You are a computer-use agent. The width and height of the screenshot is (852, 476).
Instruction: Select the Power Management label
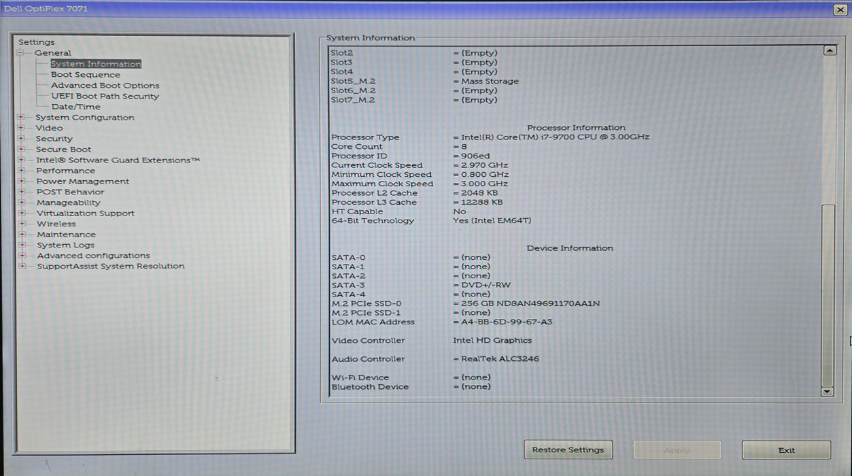(83, 182)
